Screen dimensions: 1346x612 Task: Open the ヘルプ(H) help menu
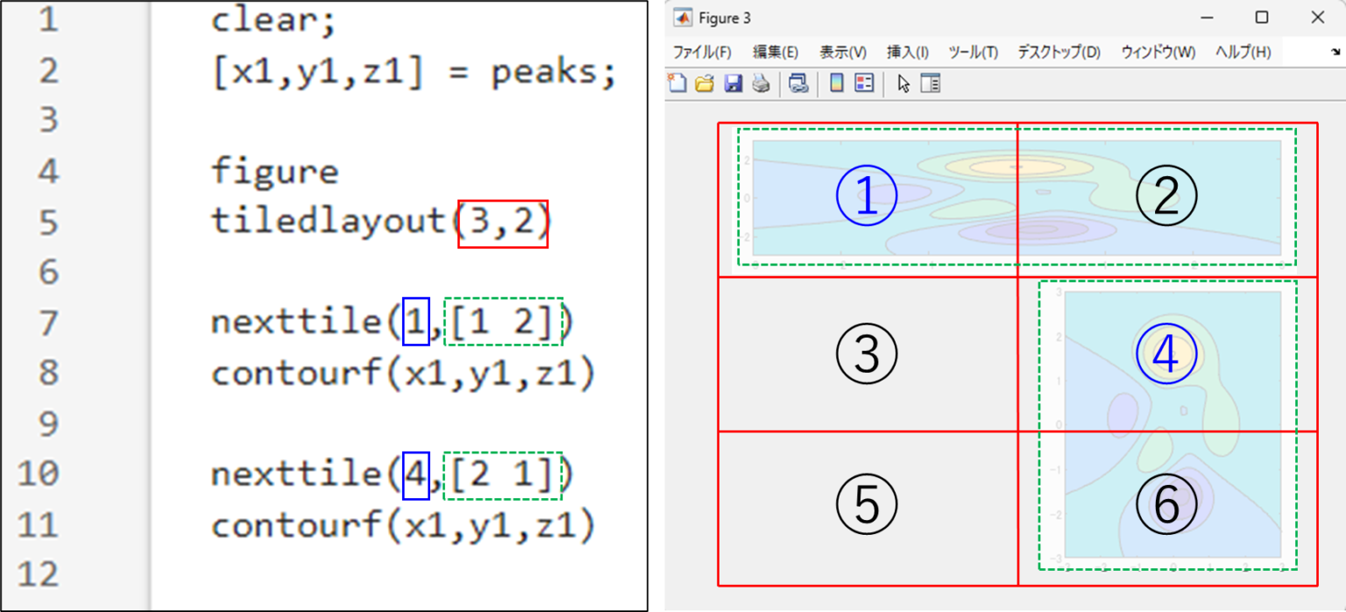tap(1241, 51)
